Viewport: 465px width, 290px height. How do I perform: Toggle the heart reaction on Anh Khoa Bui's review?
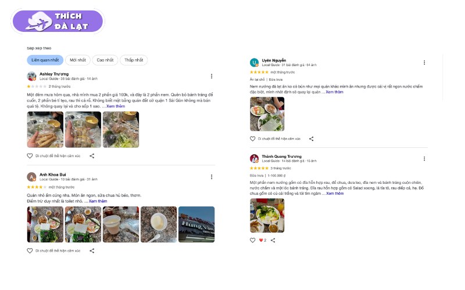click(x=30, y=251)
